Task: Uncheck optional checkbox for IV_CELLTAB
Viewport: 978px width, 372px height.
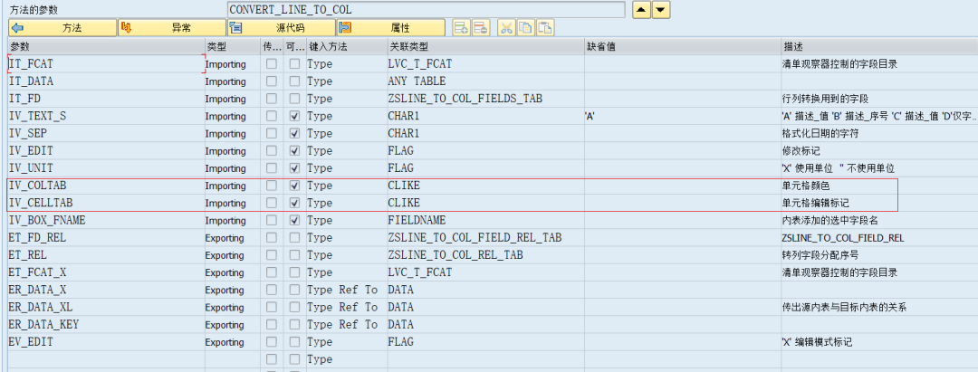Action: click(295, 203)
